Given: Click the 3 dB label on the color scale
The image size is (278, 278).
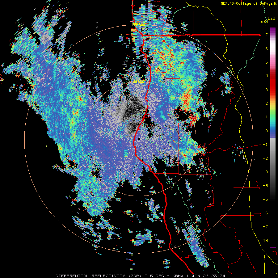Looking at the screenshot, I should pyautogui.click(x=267, y=90).
